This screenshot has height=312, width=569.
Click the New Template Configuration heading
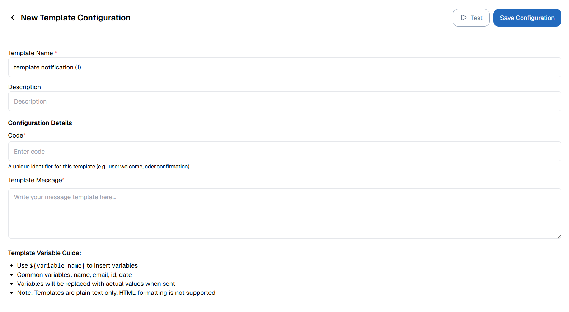[75, 18]
